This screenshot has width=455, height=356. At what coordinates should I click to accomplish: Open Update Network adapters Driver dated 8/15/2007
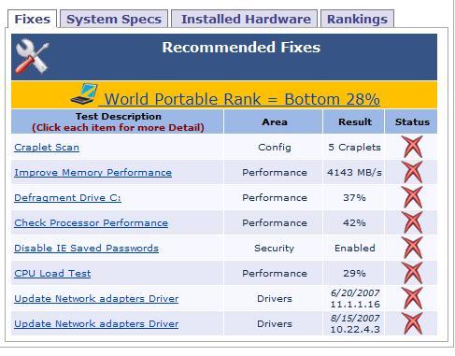(x=96, y=323)
